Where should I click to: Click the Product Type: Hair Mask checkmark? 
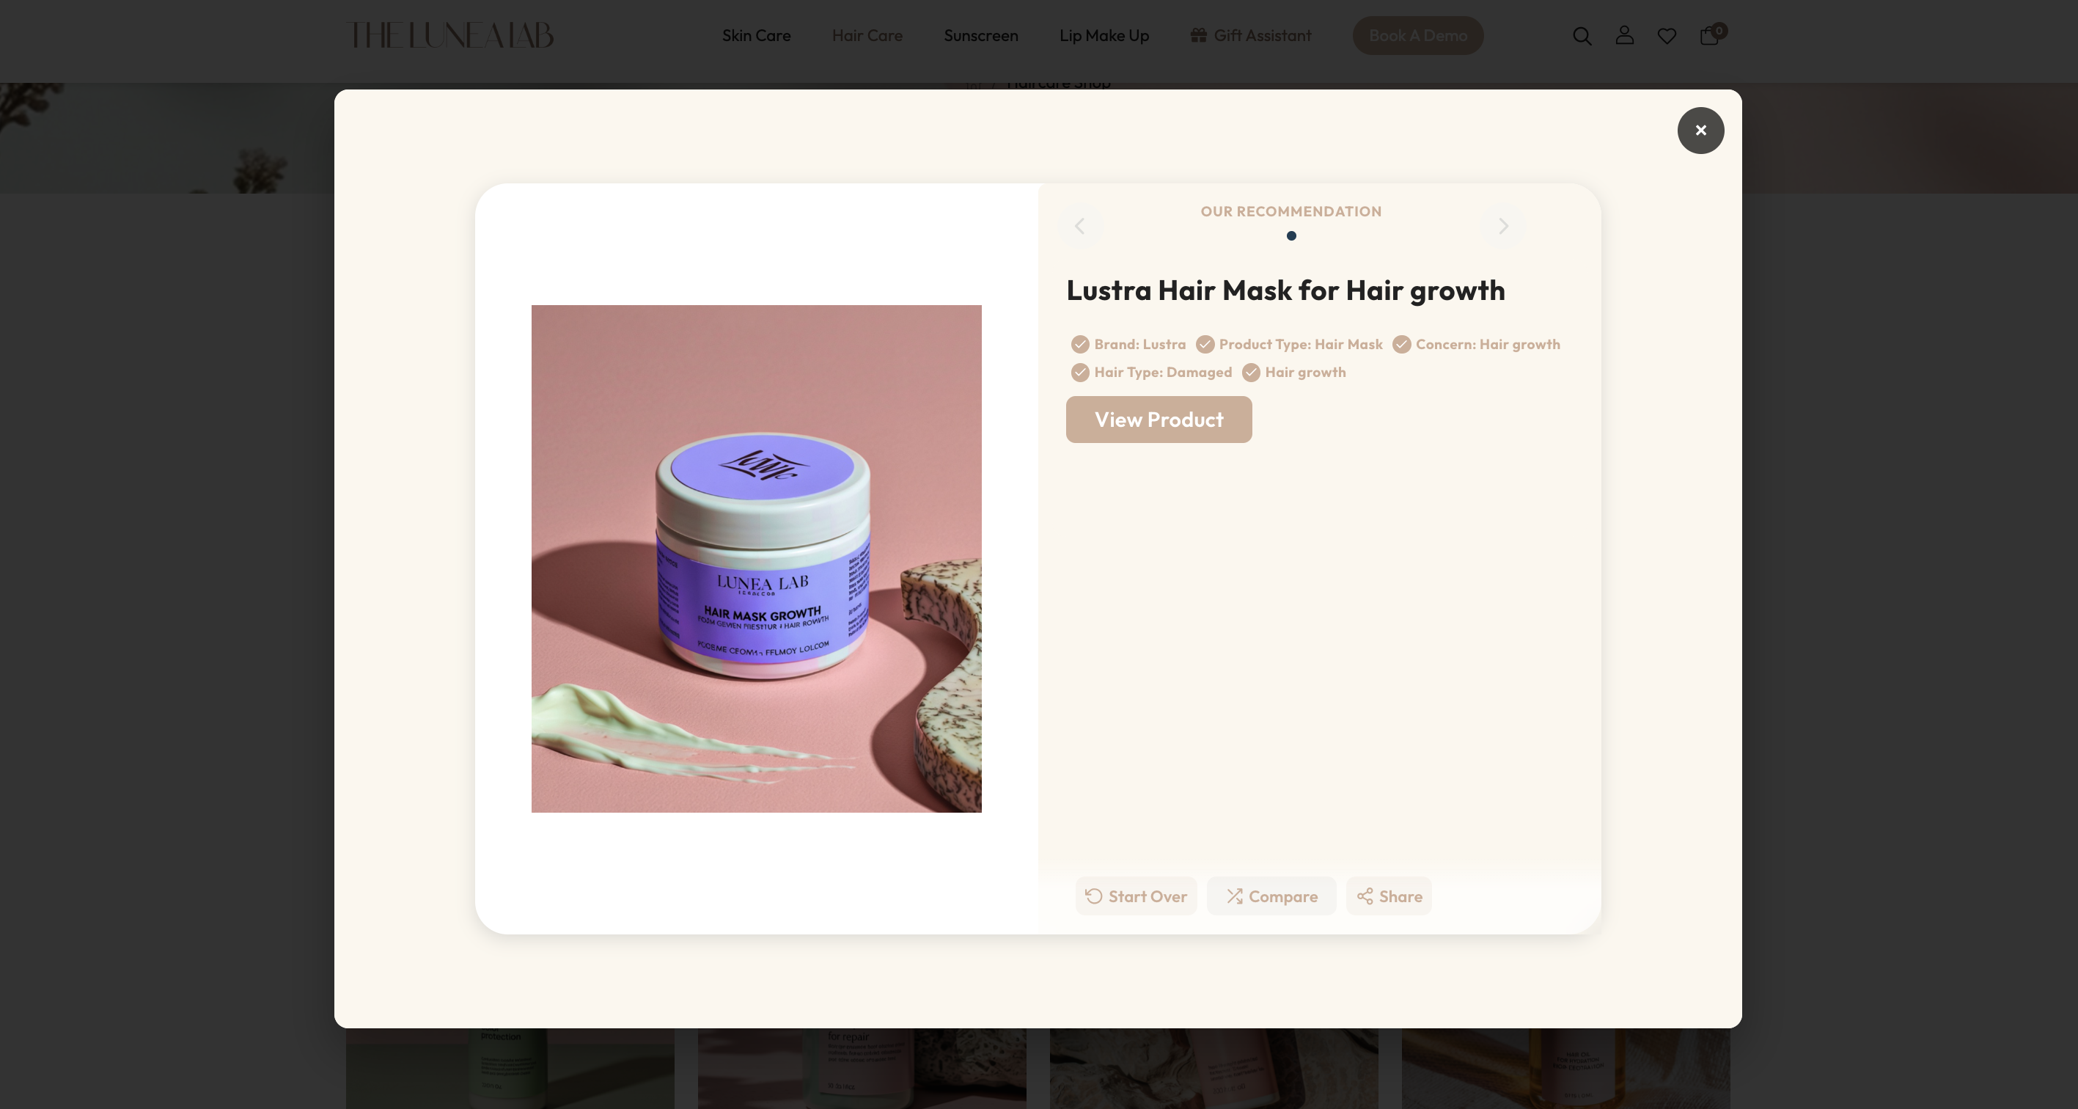(x=1205, y=345)
